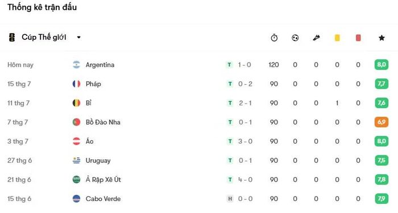Image resolution: width=398 pixels, height=213 pixels.
Task: Click the yellow card column icon
Action: pyautogui.click(x=337, y=38)
